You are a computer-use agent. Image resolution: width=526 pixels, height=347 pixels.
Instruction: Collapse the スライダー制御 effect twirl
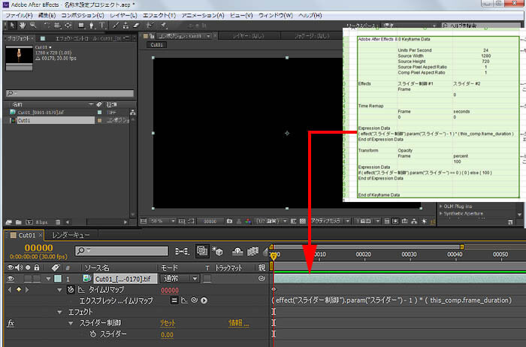[x=72, y=323]
